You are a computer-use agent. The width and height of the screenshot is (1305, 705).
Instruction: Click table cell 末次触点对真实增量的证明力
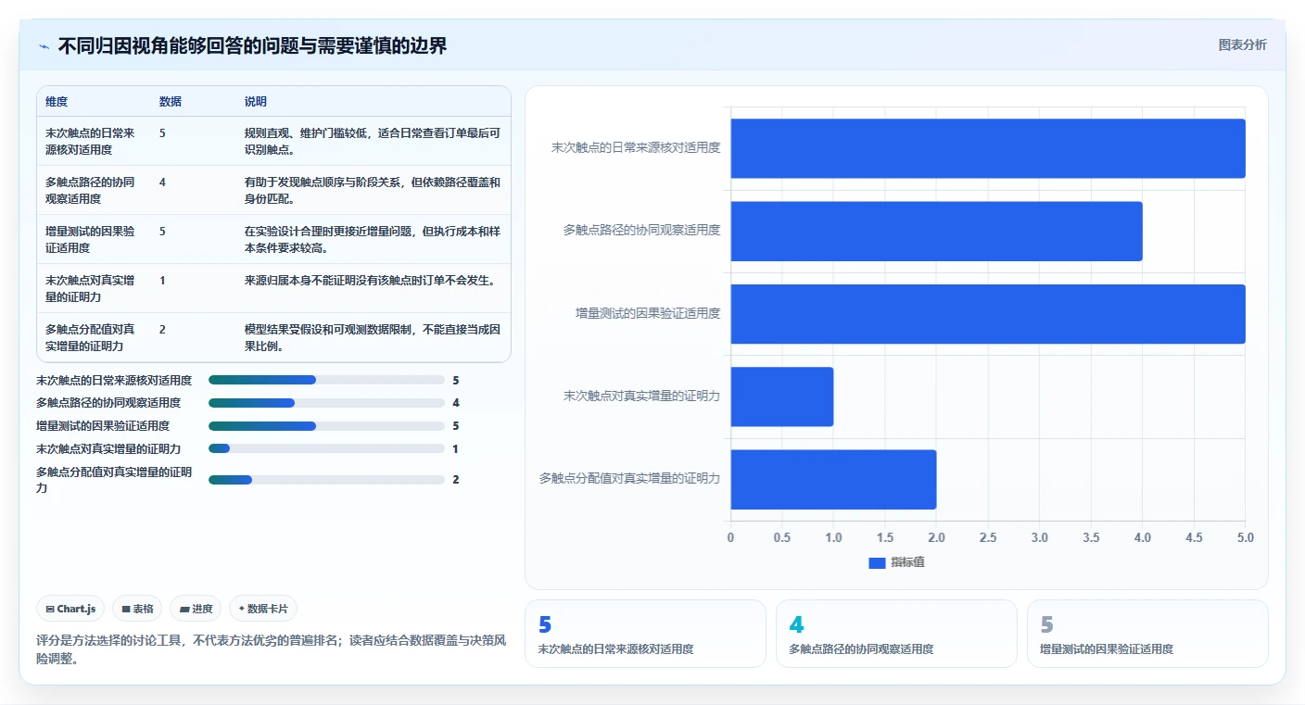[x=90, y=288]
